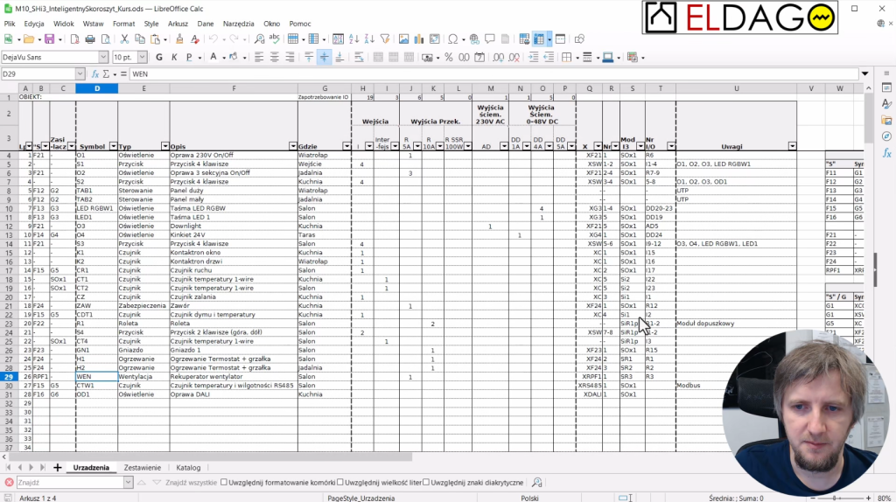This screenshot has height=502, width=896.
Task: Apply bold with the G button
Action: coord(158,57)
